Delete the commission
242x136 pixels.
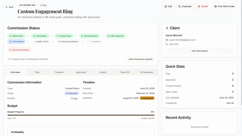click(x=203, y=6)
